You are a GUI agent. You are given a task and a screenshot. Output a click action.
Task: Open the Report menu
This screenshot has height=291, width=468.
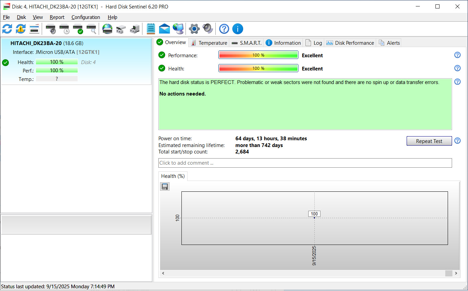(57, 17)
